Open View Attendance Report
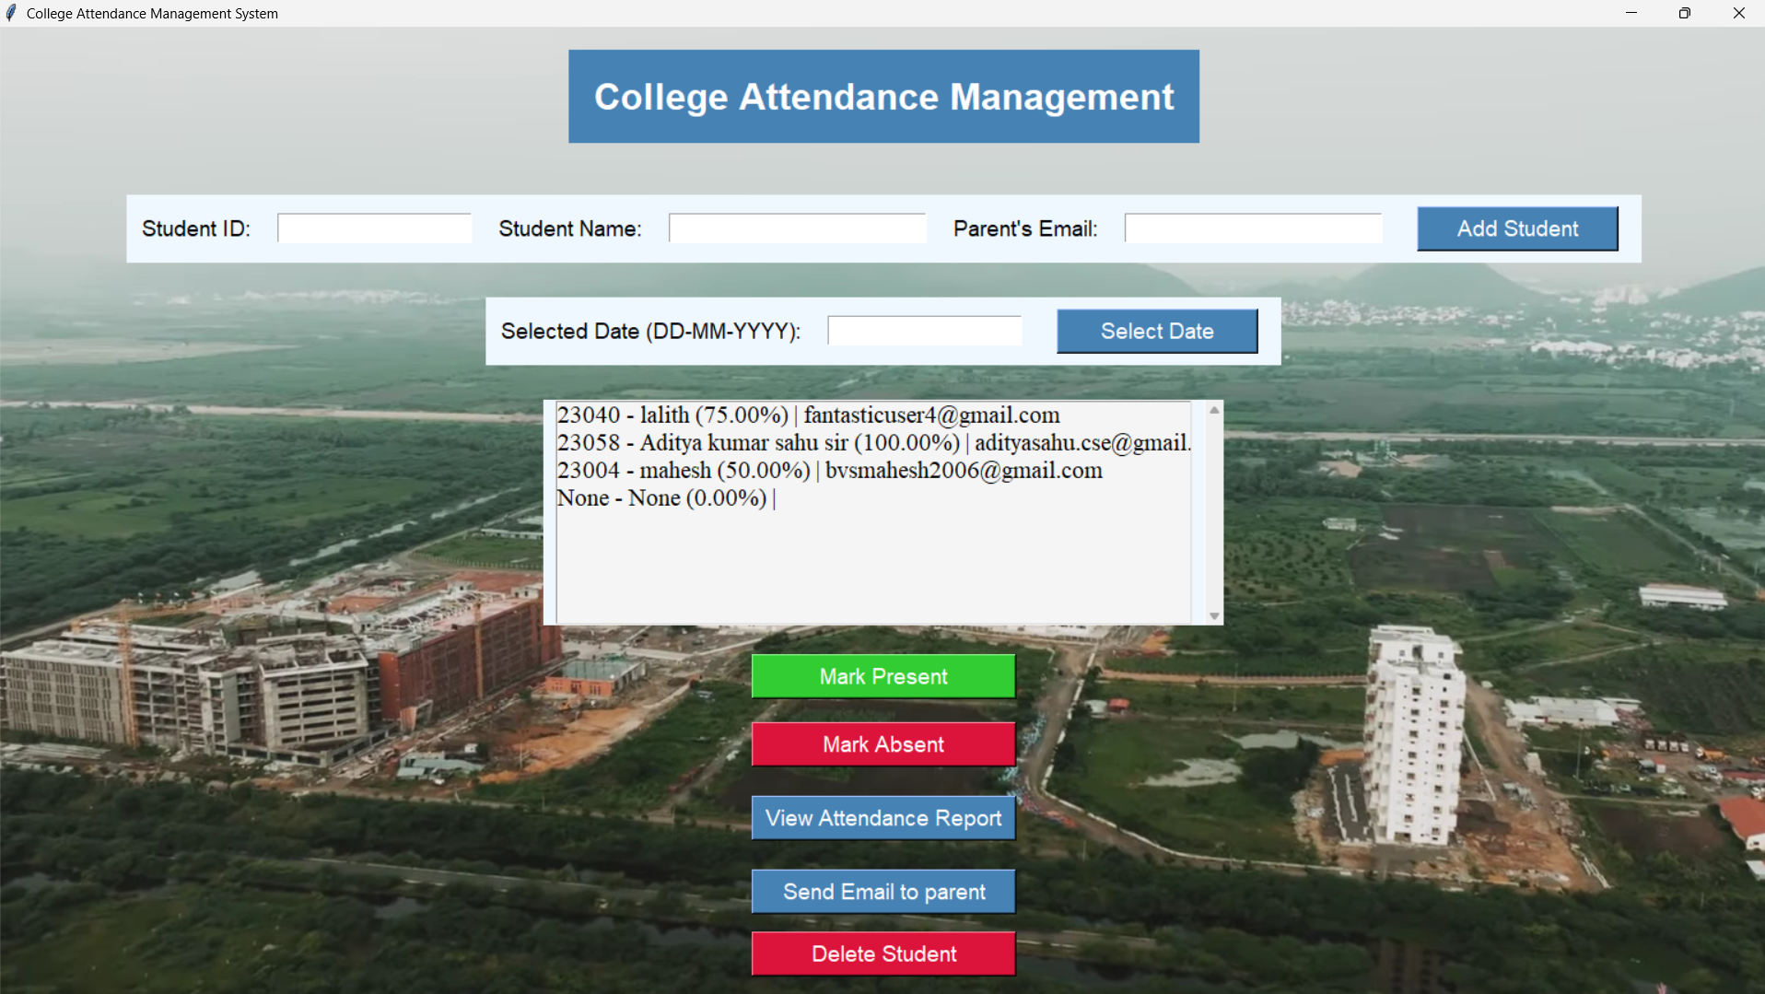Image resolution: width=1765 pixels, height=994 pixels. click(x=883, y=818)
